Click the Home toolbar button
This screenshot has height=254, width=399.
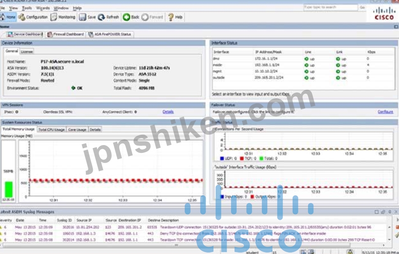(x=8, y=17)
